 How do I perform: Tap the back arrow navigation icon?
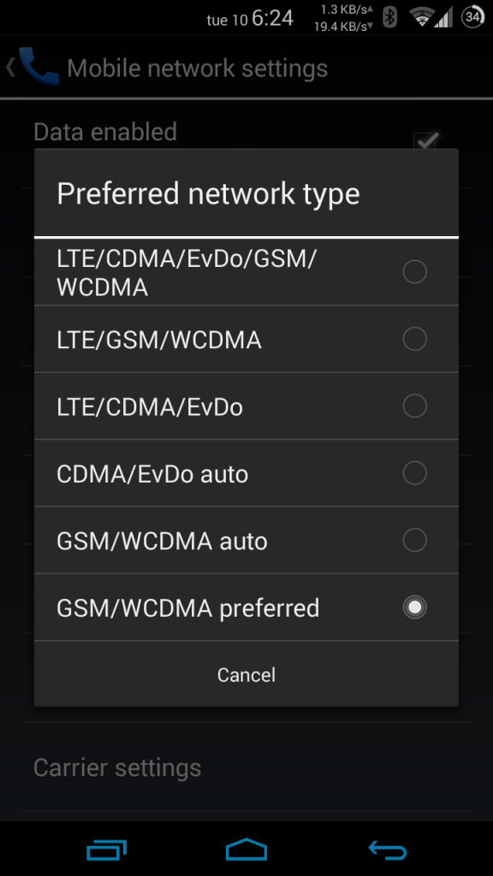(x=388, y=849)
